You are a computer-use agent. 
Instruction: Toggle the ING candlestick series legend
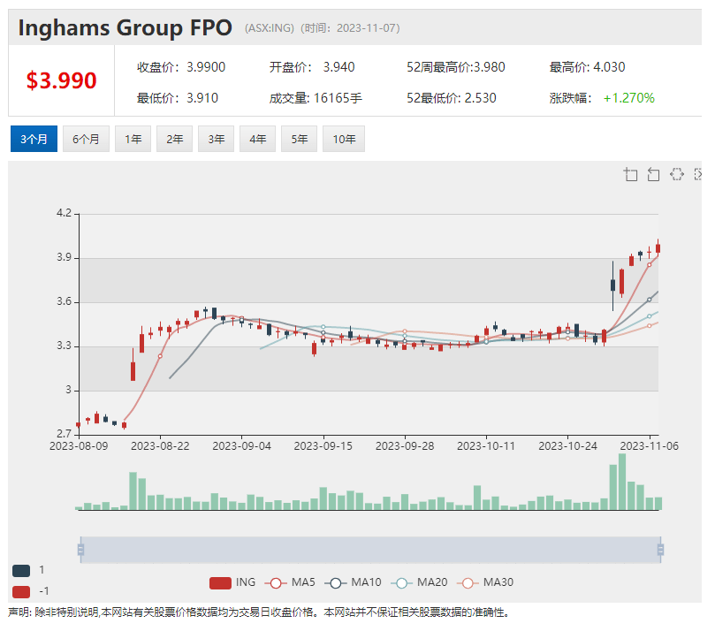click(x=232, y=582)
